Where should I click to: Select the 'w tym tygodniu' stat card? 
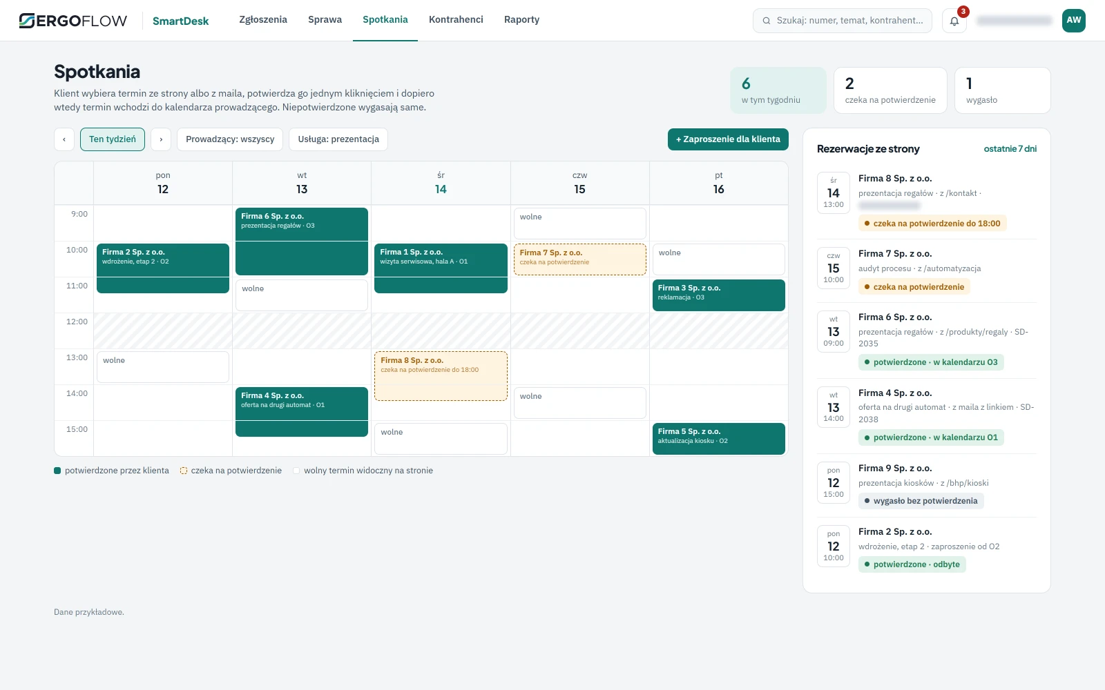pos(778,90)
